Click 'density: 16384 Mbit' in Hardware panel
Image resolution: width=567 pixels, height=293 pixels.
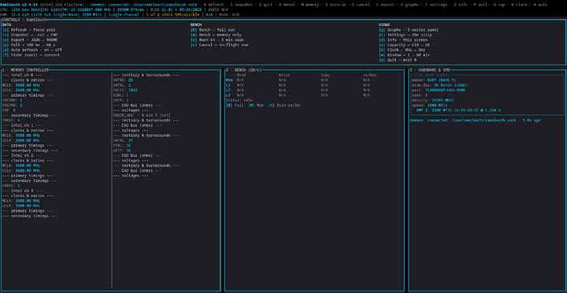pos(433,100)
